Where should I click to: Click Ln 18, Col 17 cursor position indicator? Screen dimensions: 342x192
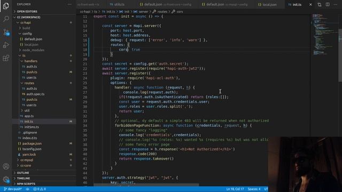235,189
